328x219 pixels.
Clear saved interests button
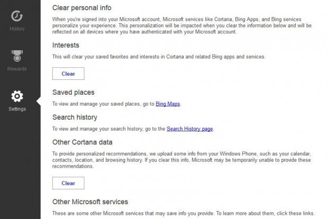[68, 74]
